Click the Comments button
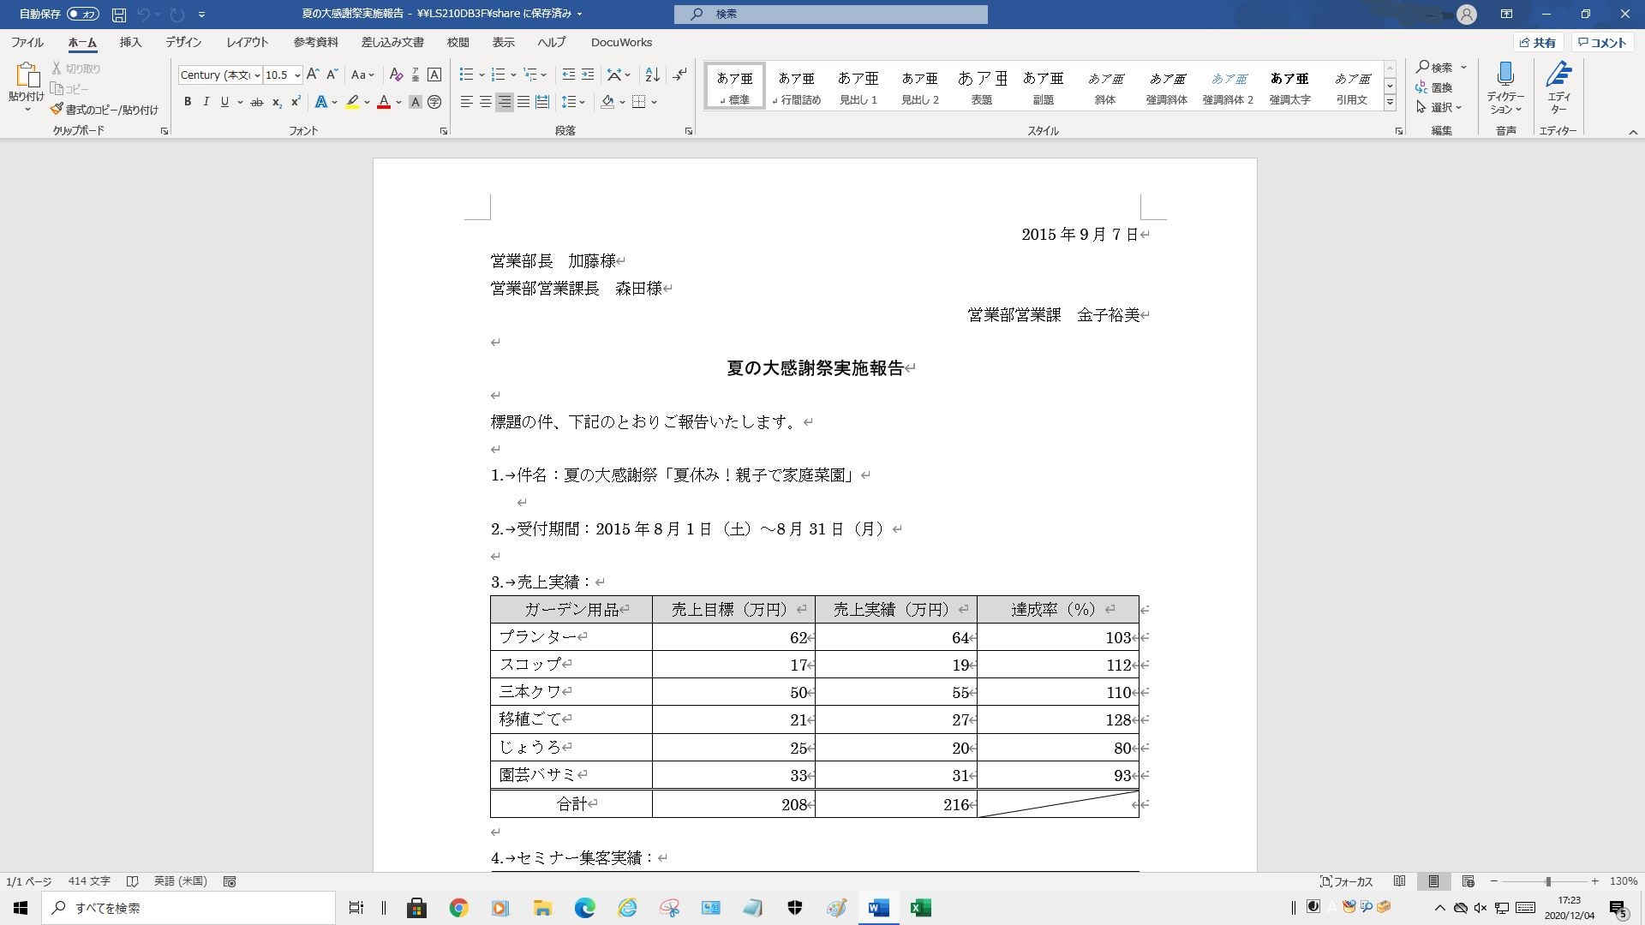 coord(1602,42)
